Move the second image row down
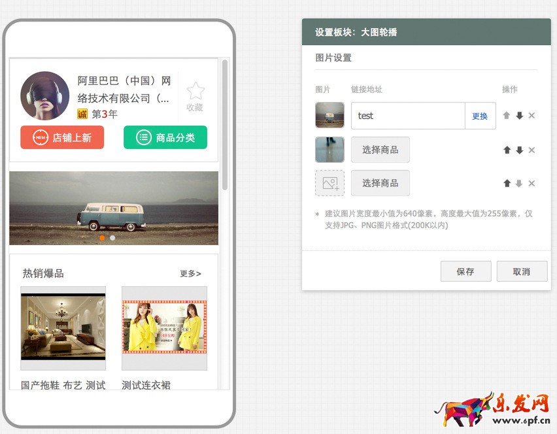This screenshot has height=434, width=557. (519, 150)
